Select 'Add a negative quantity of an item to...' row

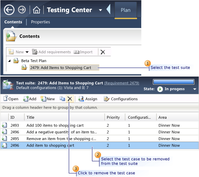[x=99, y=132]
